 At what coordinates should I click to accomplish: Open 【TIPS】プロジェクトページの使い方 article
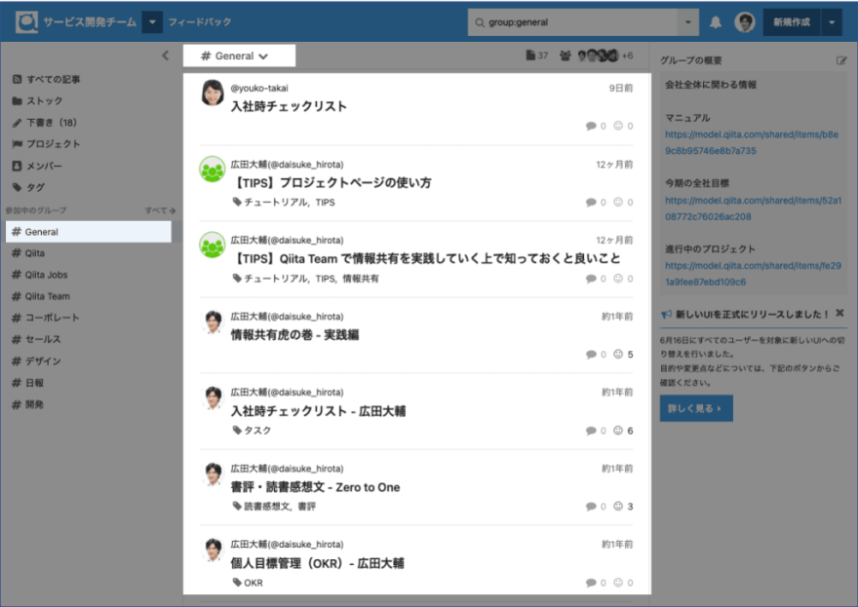pyautogui.click(x=331, y=182)
